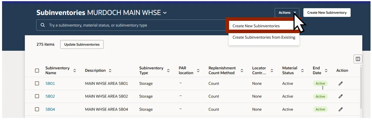The image size is (372, 120).
Task: Sort the Description column
Action: point(110,70)
